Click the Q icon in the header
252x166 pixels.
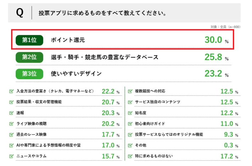click(x=20, y=13)
